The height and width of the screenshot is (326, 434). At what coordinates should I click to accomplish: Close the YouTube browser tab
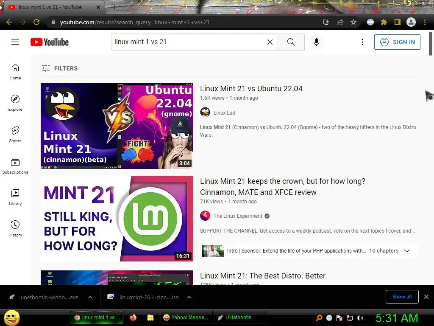tap(98, 7)
